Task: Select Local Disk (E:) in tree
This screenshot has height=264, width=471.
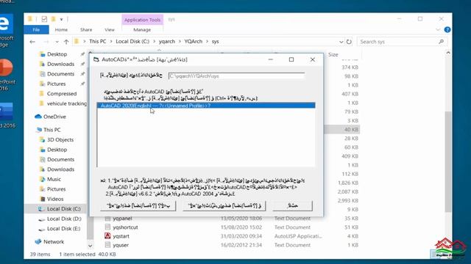Action: click(x=63, y=229)
